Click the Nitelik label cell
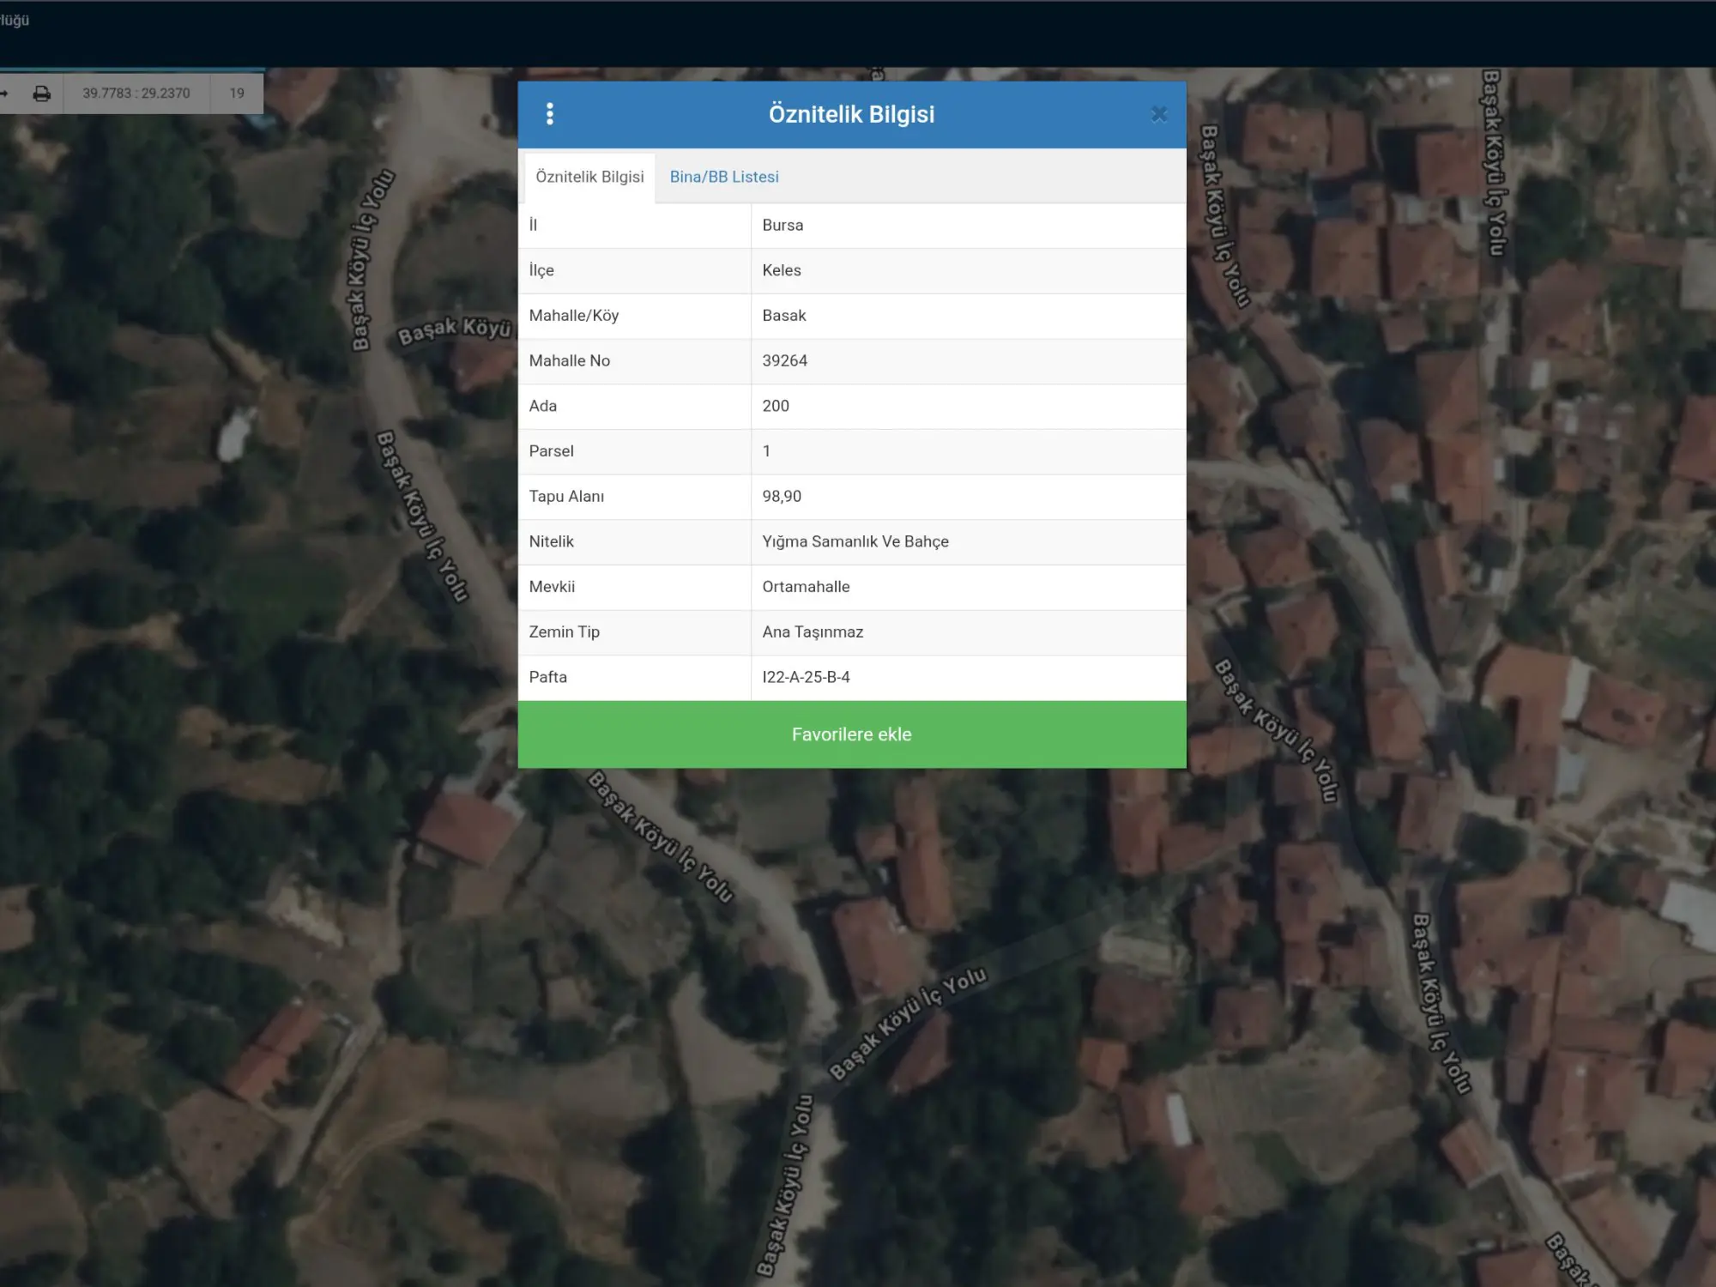This screenshot has height=1287, width=1716. (x=635, y=542)
